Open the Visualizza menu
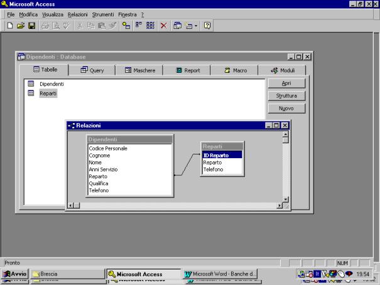 [x=53, y=14]
